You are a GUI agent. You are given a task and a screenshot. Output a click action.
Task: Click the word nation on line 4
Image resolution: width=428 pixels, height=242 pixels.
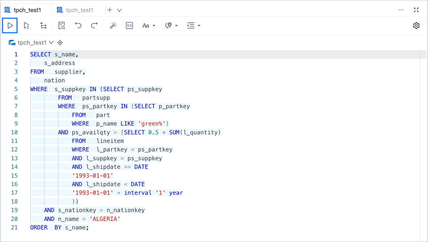[55, 80]
